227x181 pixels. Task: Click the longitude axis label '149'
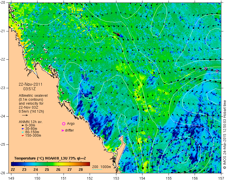(11, 178)
